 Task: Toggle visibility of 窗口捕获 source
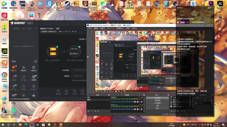tap(190, 100)
